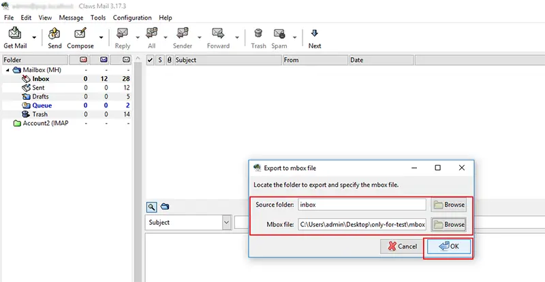Image resolution: width=545 pixels, height=282 pixels.
Task: Select the Drafts folder
Action: click(x=40, y=96)
